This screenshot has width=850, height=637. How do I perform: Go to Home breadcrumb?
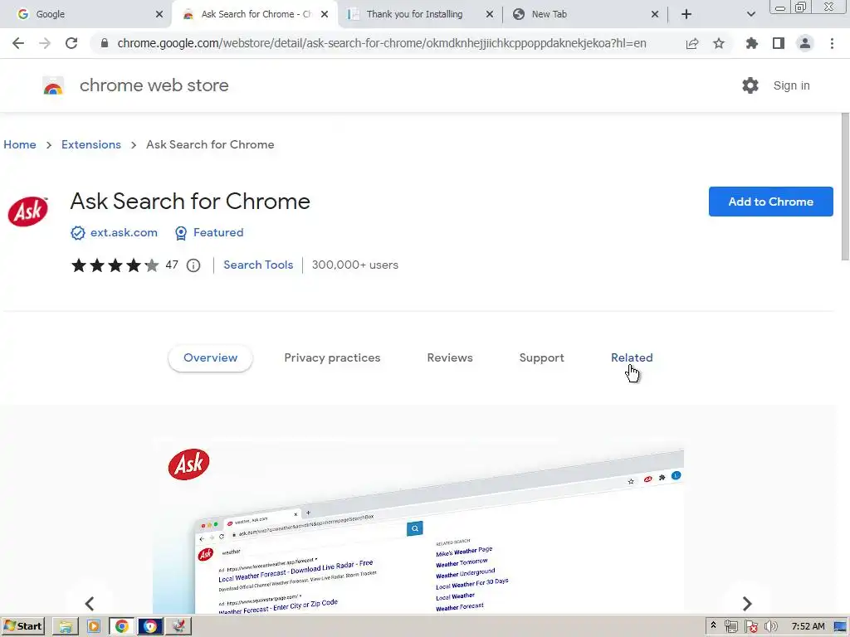(x=20, y=144)
